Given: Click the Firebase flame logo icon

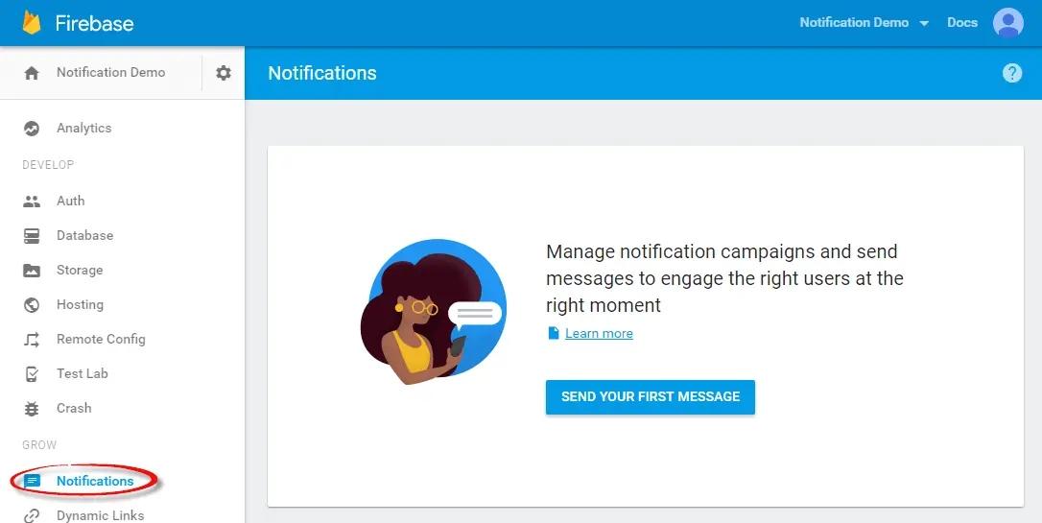Looking at the screenshot, I should pos(32,22).
